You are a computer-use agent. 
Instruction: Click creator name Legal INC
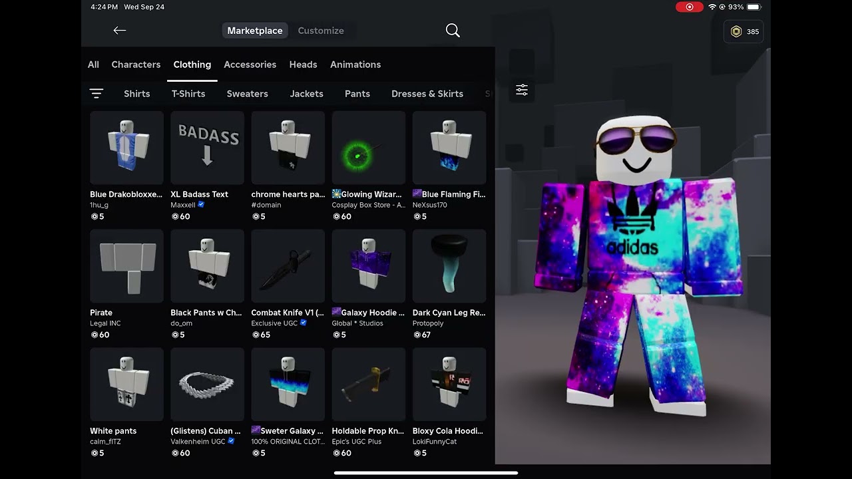(105, 323)
